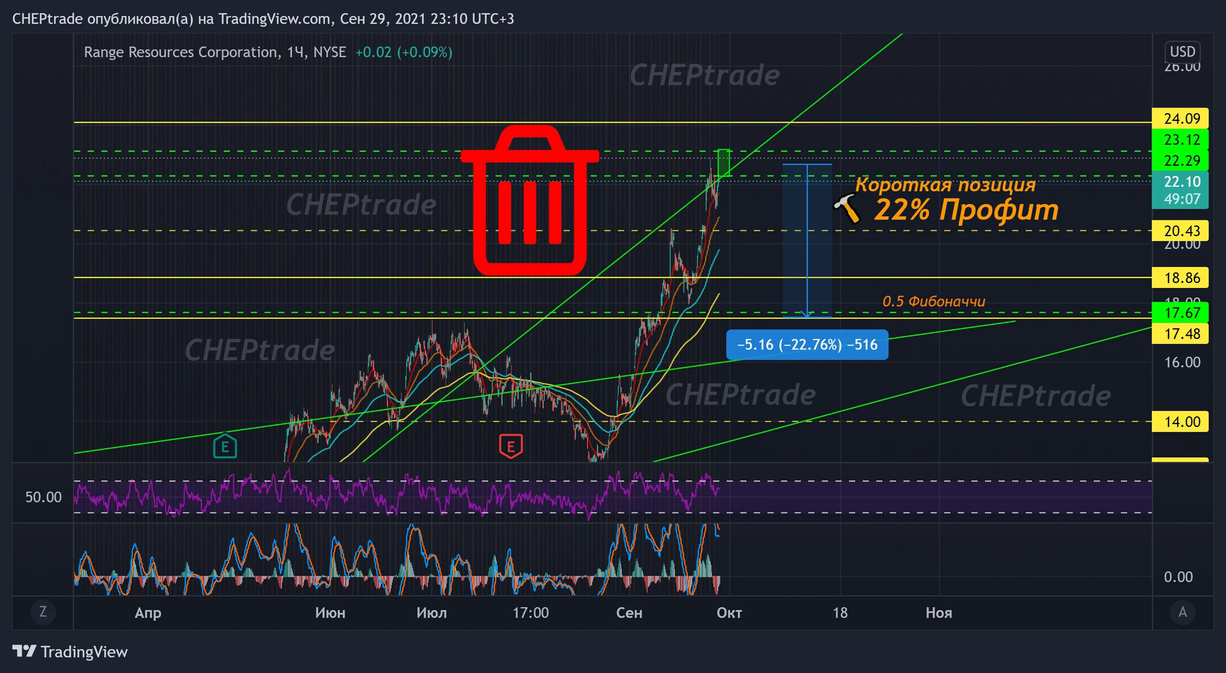Click the Окт date on time axis

(x=729, y=613)
